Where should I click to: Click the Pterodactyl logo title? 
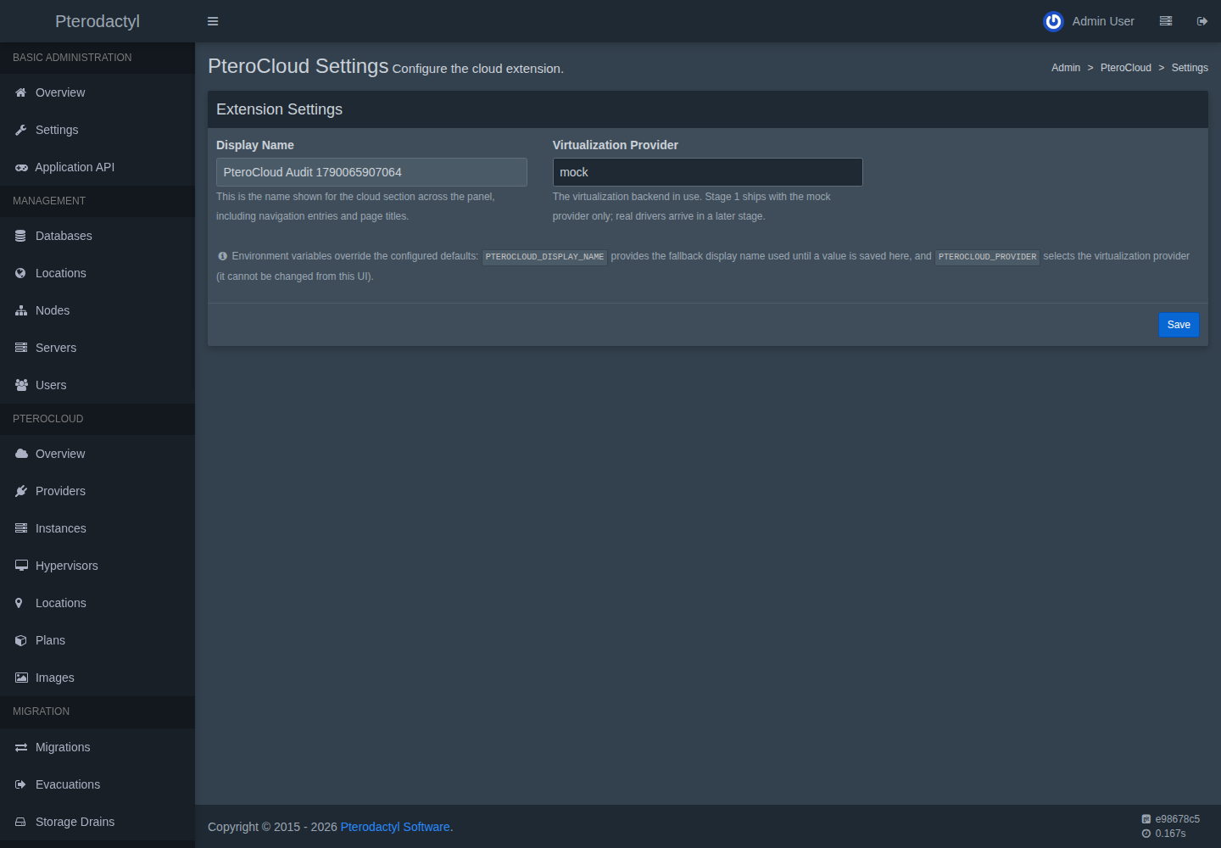pos(98,21)
